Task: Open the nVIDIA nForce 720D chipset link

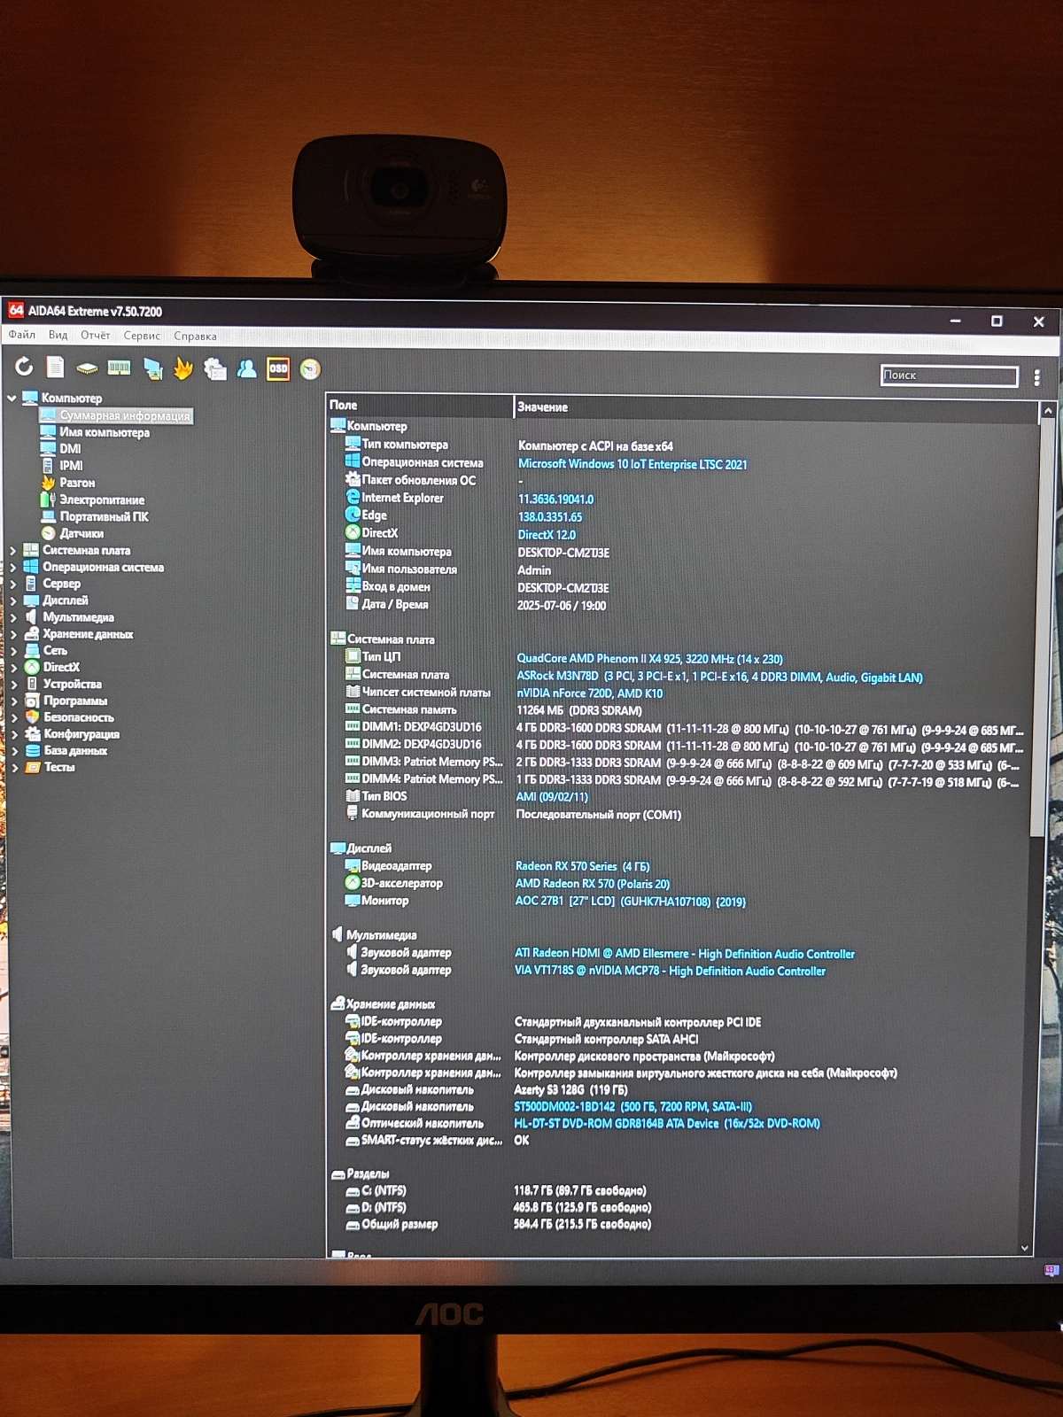Action: click(589, 693)
